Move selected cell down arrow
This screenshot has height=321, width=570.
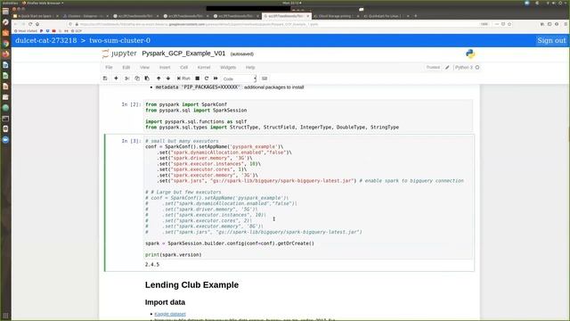pyautogui.click(x=168, y=78)
